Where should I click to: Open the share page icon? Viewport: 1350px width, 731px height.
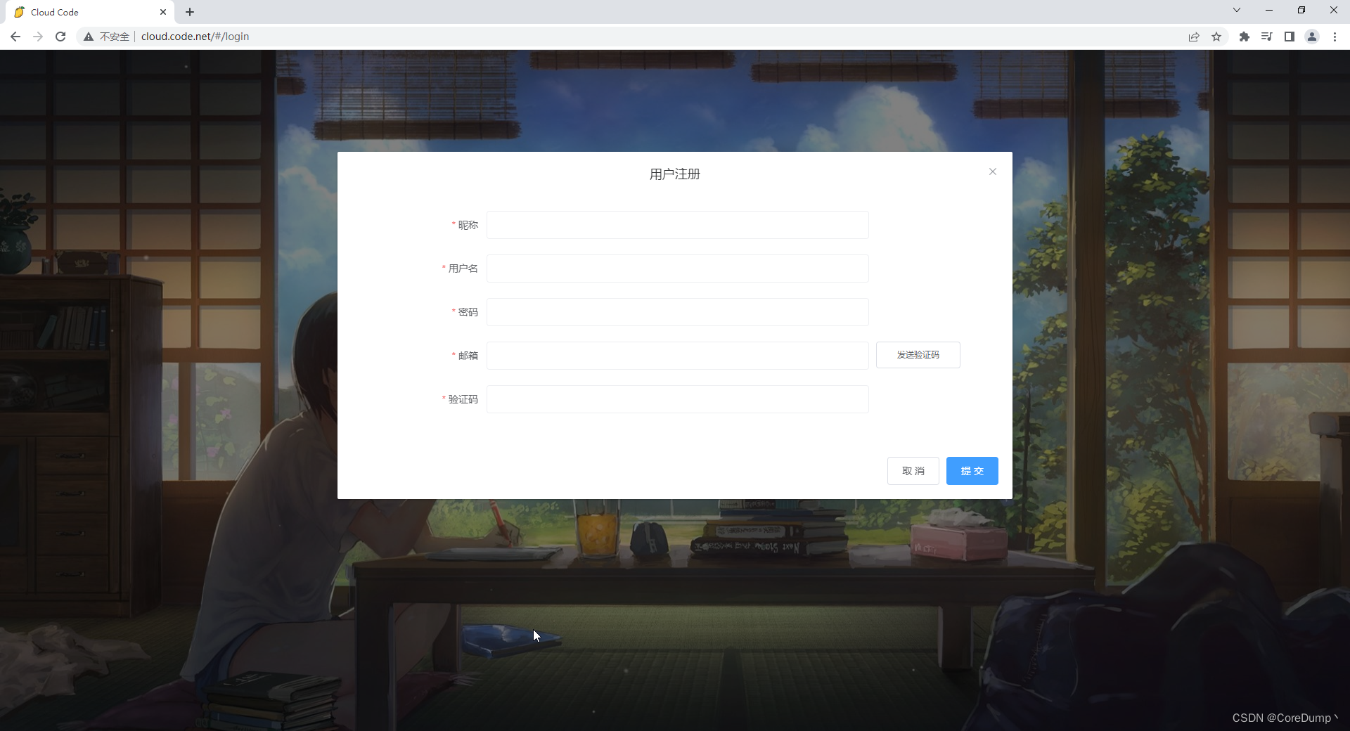pos(1194,37)
